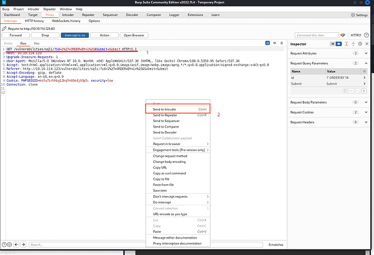Toggle the word wrap icon in editor toolbar
This screenshot has height=255, width=374.
pyautogui.click(x=267, y=43)
